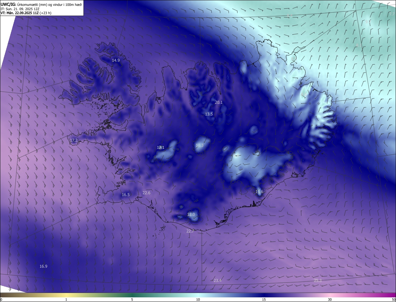Click the 13.5 value on the map

(209, 114)
